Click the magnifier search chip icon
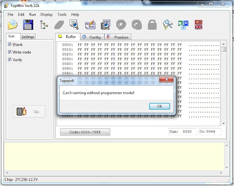 pos(167,25)
